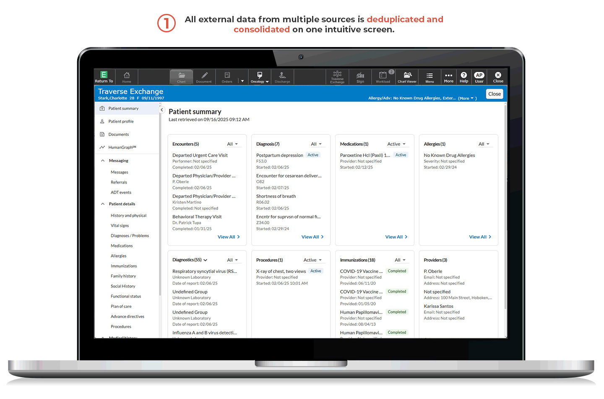This screenshot has height=399, width=604.
Task: Click the Close button on Traverse Exchange banner
Action: [x=494, y=94]
